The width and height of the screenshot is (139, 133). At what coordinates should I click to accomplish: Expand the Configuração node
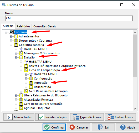point(26,78)
